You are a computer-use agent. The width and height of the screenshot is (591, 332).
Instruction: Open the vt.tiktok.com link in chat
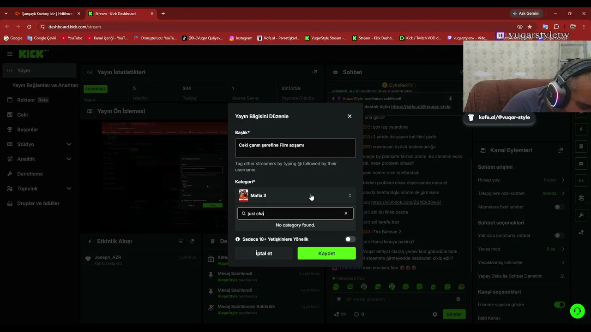pyautogui.click(x=406, y=202)
